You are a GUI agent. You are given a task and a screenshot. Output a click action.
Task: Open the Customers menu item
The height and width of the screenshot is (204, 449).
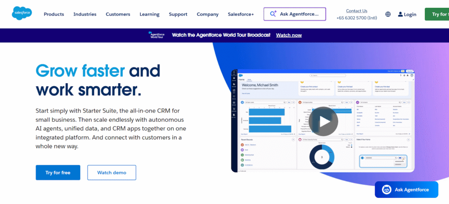click(x=118, y=14)
